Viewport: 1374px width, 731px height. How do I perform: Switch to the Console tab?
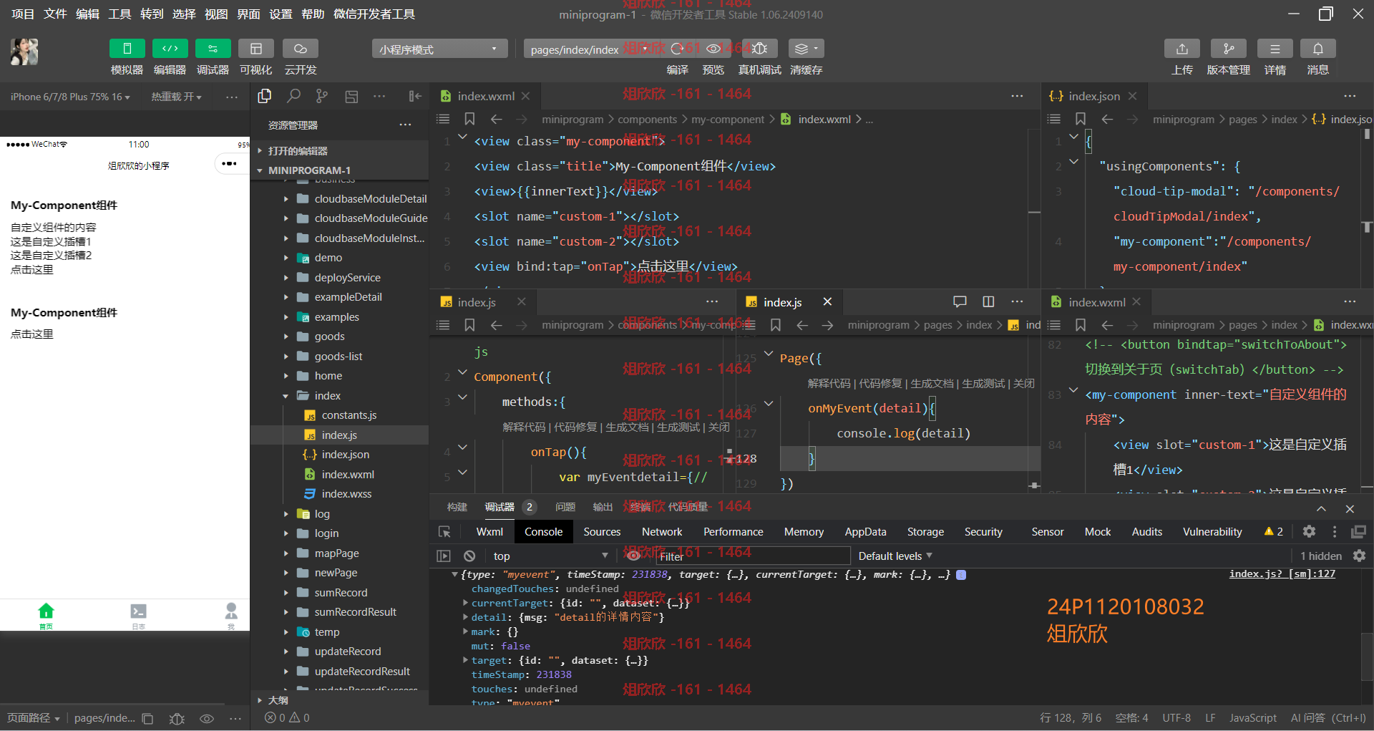point(543,532)
